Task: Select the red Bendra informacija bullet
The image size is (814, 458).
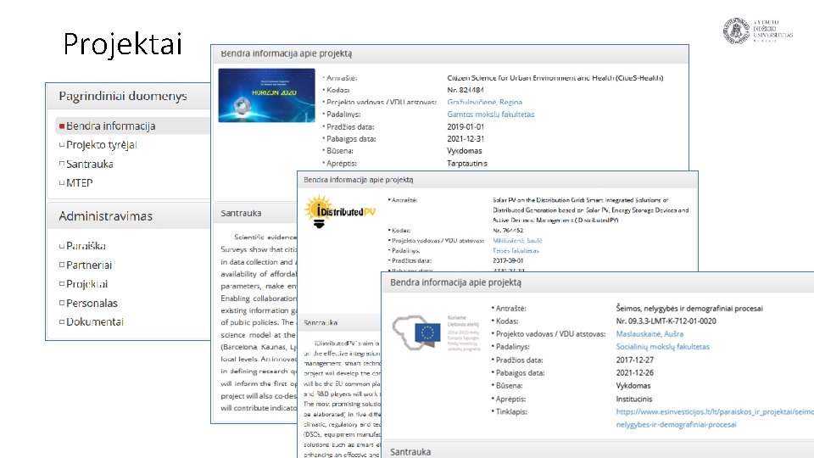Action: [62, 126]
